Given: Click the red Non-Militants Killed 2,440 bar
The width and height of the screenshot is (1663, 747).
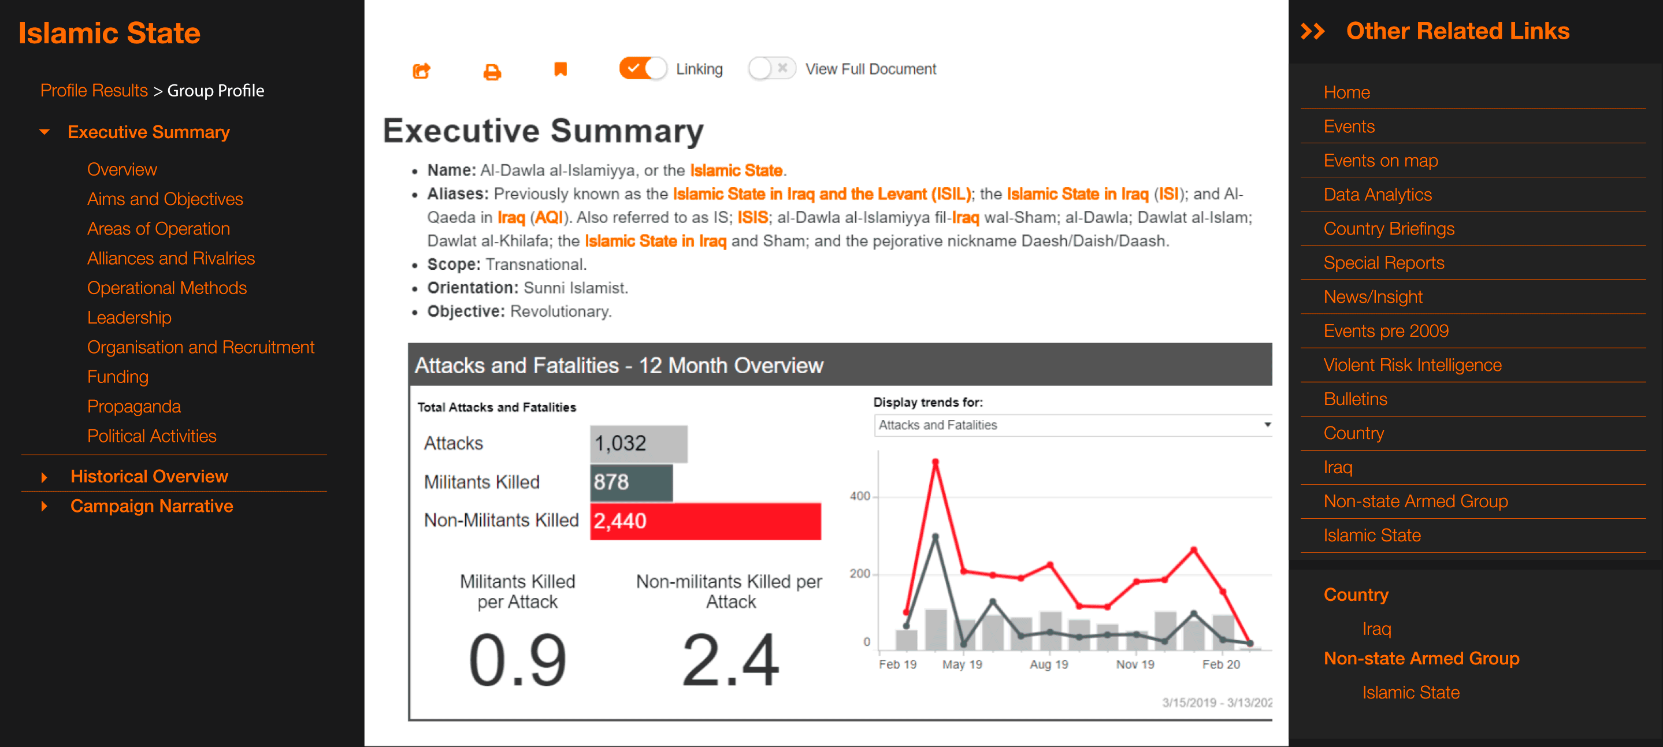Looking at the screenshot, I should point(705,521).
